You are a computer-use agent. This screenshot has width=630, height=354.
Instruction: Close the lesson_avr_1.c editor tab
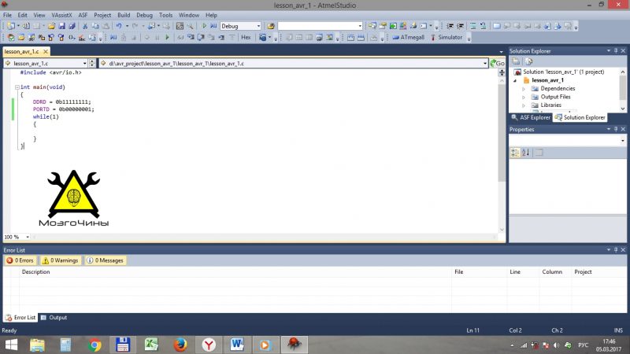pos(46,51)
